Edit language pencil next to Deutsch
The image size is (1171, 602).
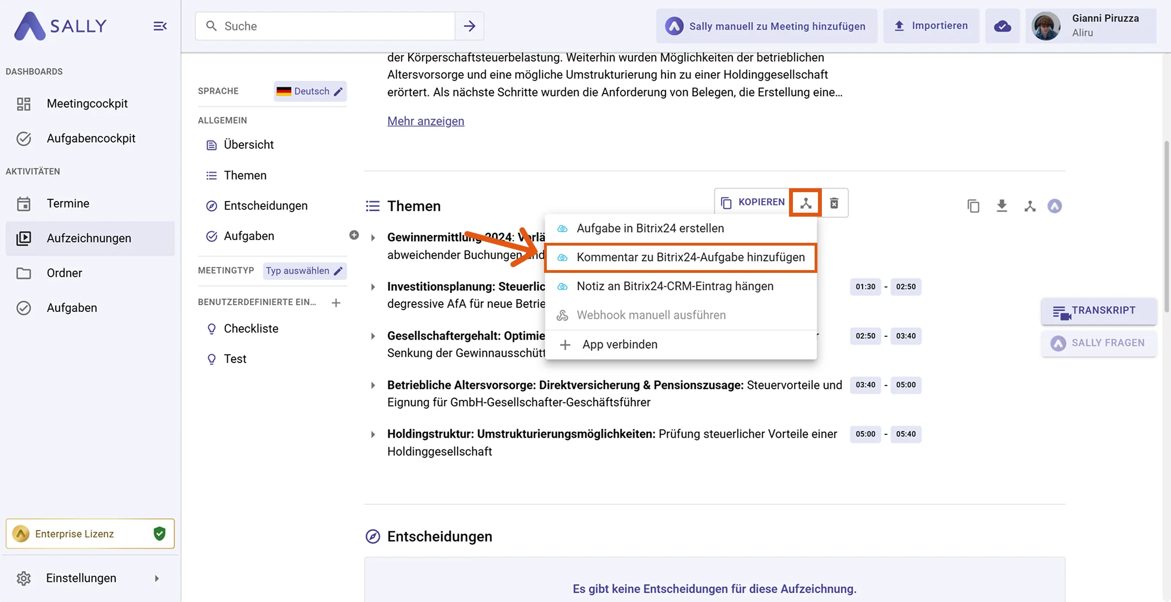point(338,91)
